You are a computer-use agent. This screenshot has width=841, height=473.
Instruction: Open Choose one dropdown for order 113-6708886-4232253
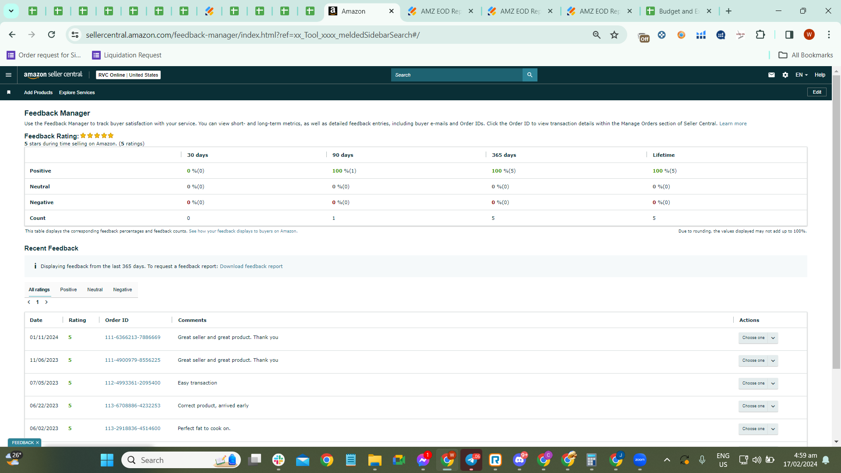758,406
